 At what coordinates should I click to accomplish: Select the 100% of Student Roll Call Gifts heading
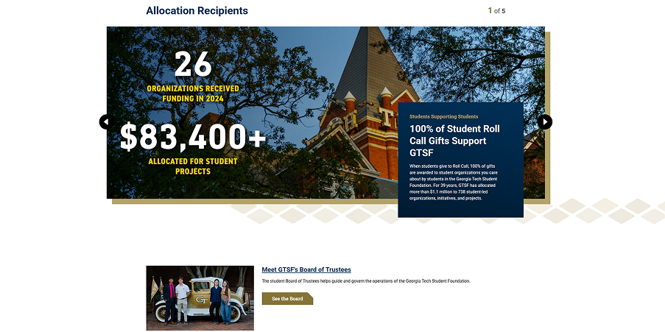click(x=454, y=141)
